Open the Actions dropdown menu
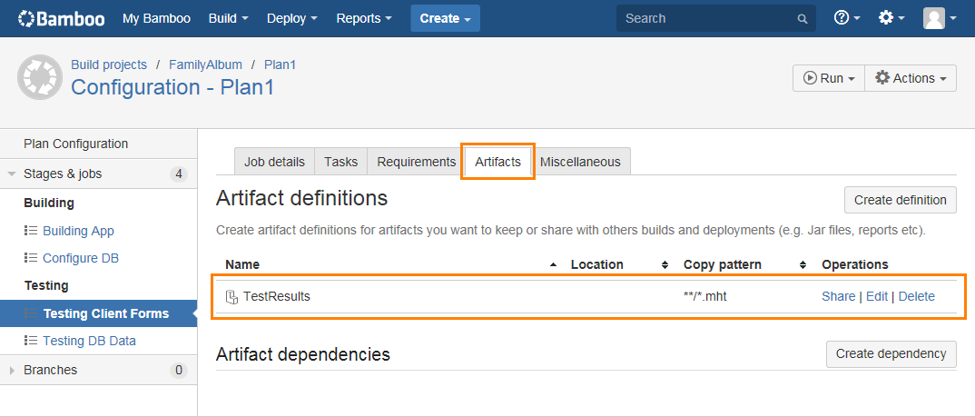 911,78
